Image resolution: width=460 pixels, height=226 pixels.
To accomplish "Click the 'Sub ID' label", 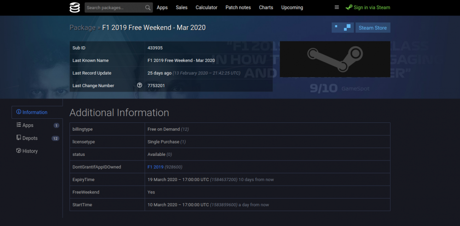I will [x=79, y=48].
